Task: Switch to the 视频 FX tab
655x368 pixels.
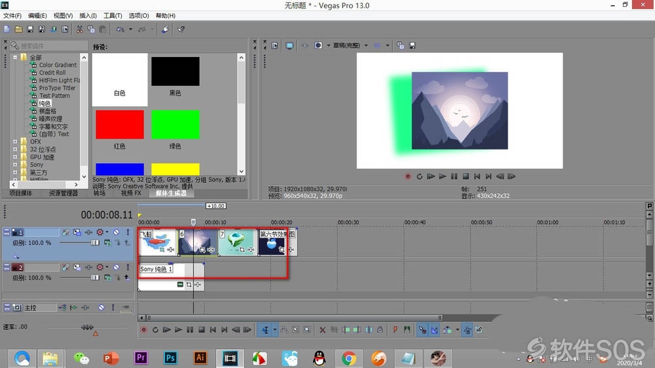Action: (x=131, y=193)
